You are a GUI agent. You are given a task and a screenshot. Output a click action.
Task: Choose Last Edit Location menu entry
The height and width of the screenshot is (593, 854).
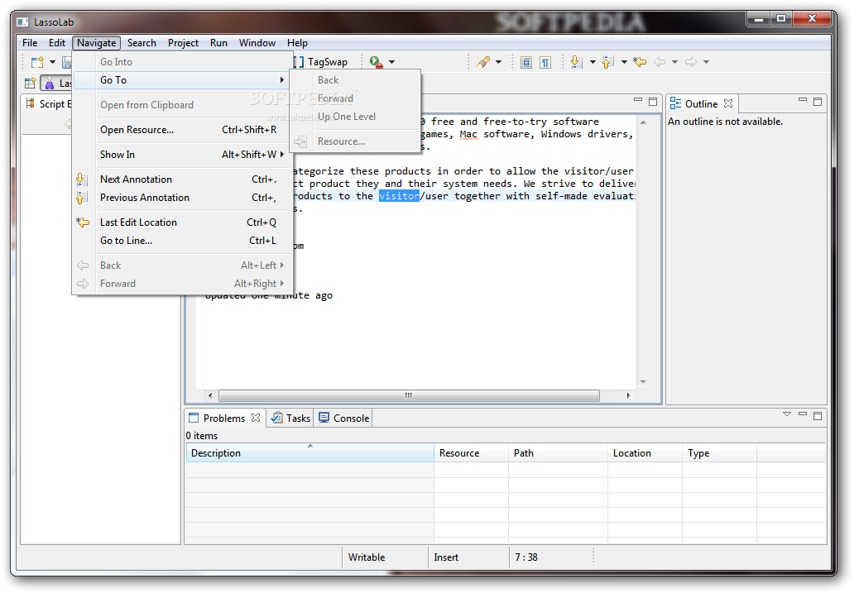[183, 222]
